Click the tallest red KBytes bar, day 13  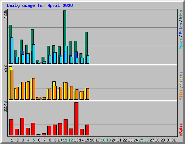click(x=76, y=119)
